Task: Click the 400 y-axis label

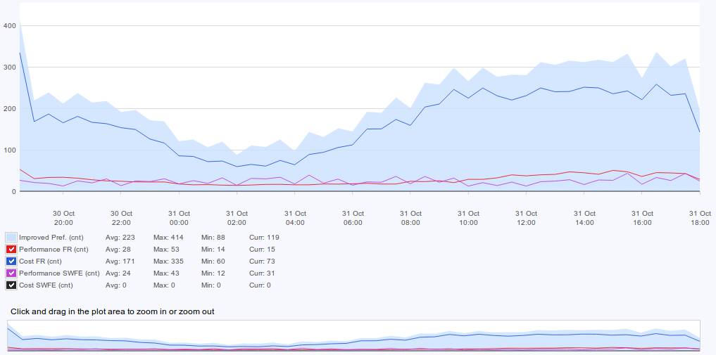Action: [11, 26]
